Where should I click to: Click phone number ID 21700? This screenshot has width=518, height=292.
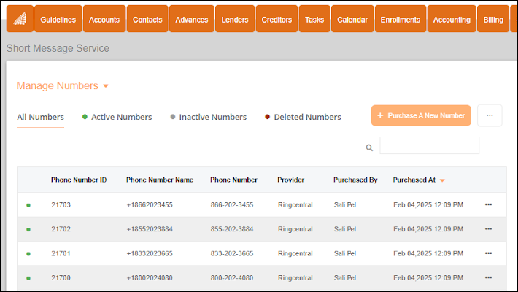61,278
